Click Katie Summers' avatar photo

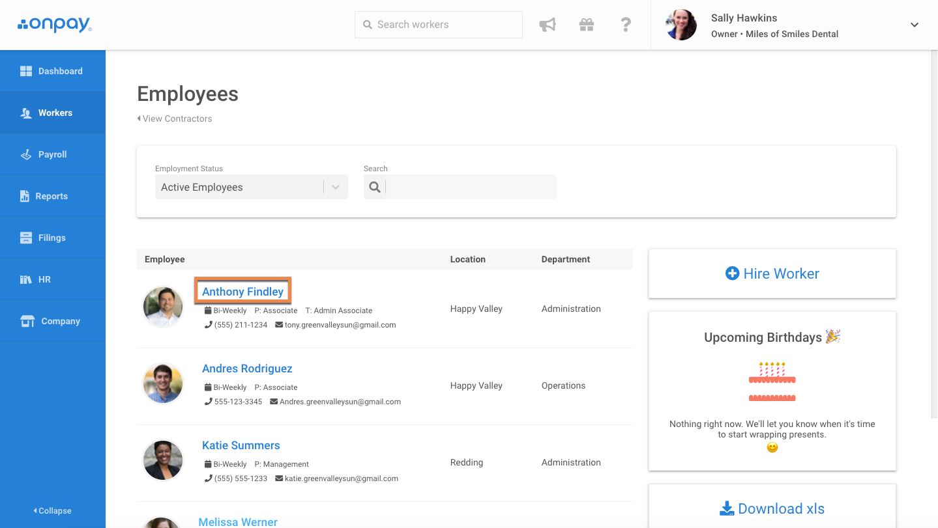click(163, 461)
